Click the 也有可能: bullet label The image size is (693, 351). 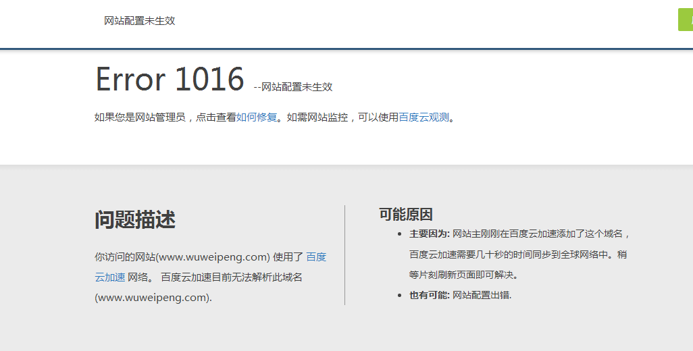(429, 296)
